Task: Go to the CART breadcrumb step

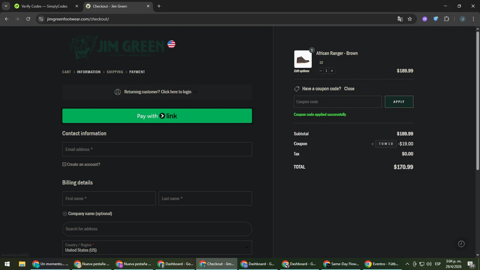Action: click(67, 72)
